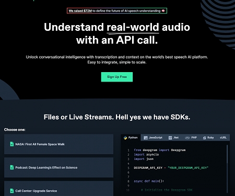Click the PHP logo icon

point(187,138)
